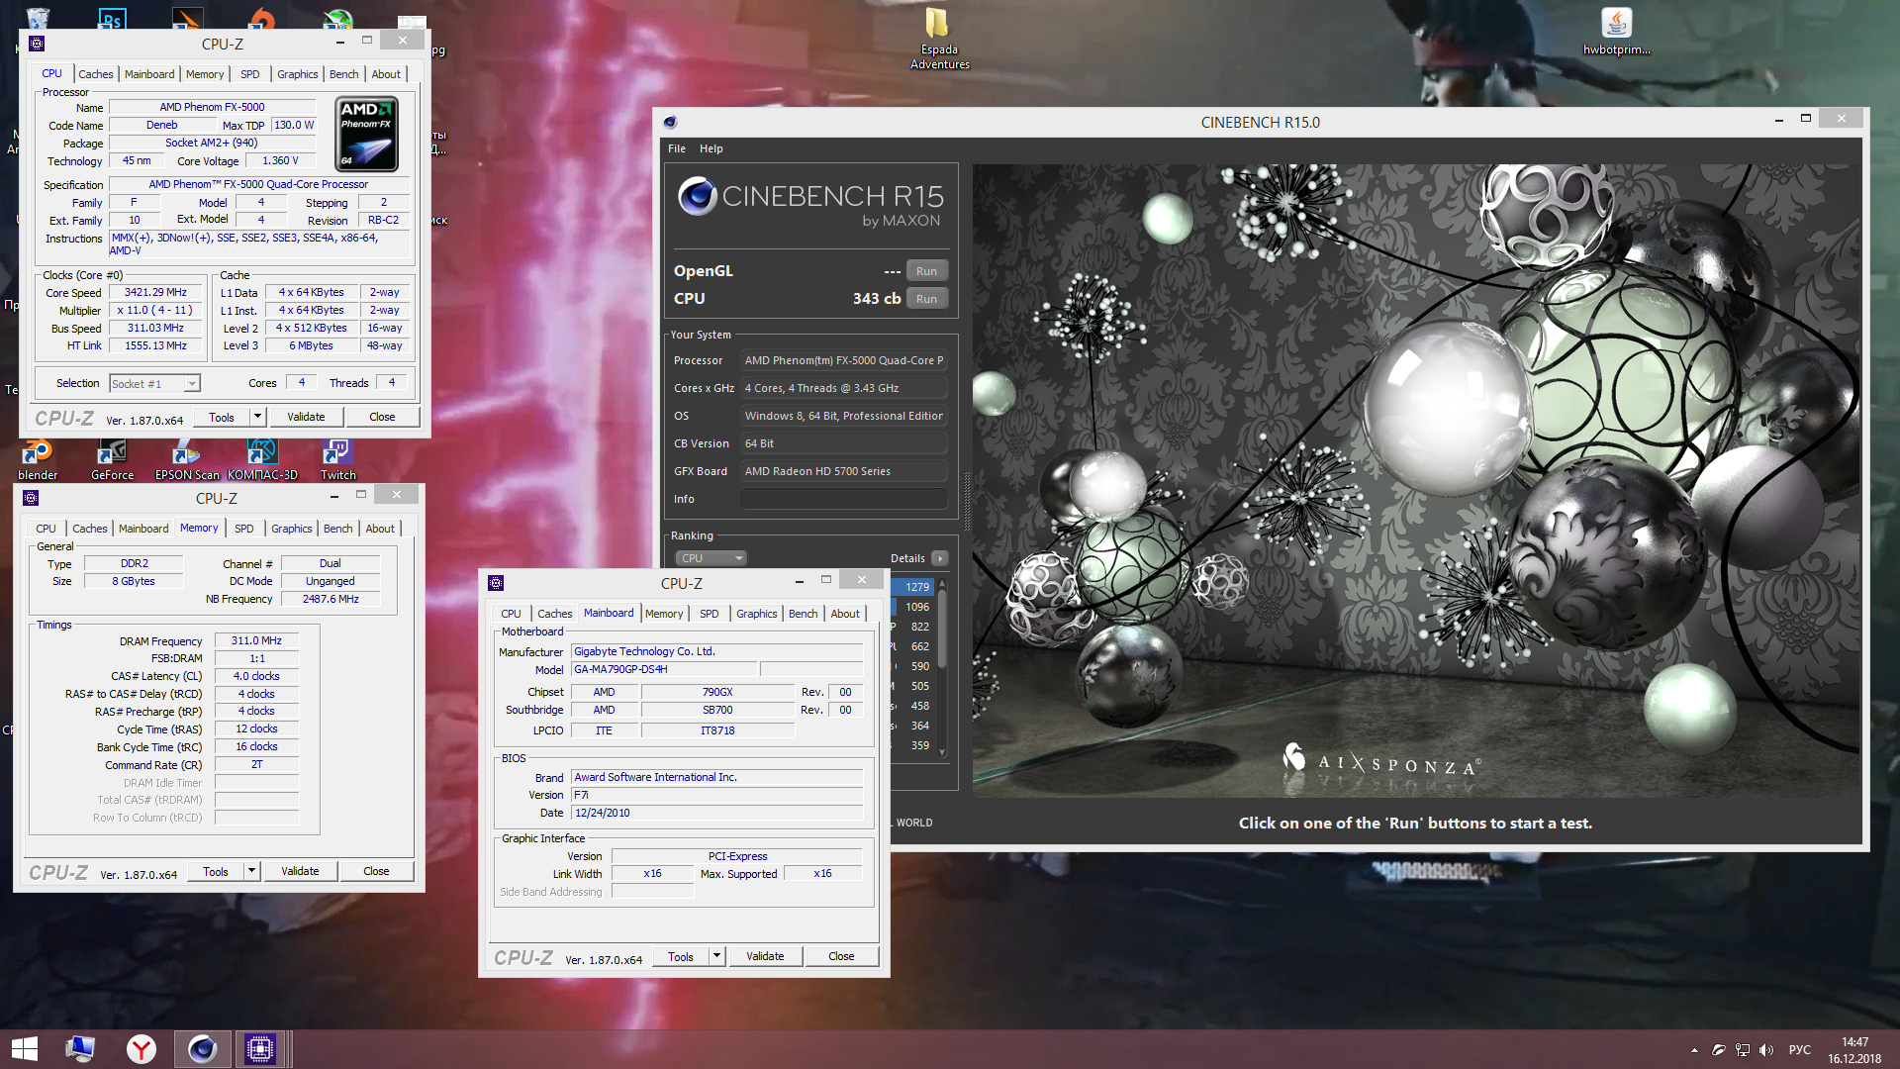Open Mainboard tab in top CPU-Z
The height and width of the screenshot is (1069, 1900).
[x=149, y=74]
